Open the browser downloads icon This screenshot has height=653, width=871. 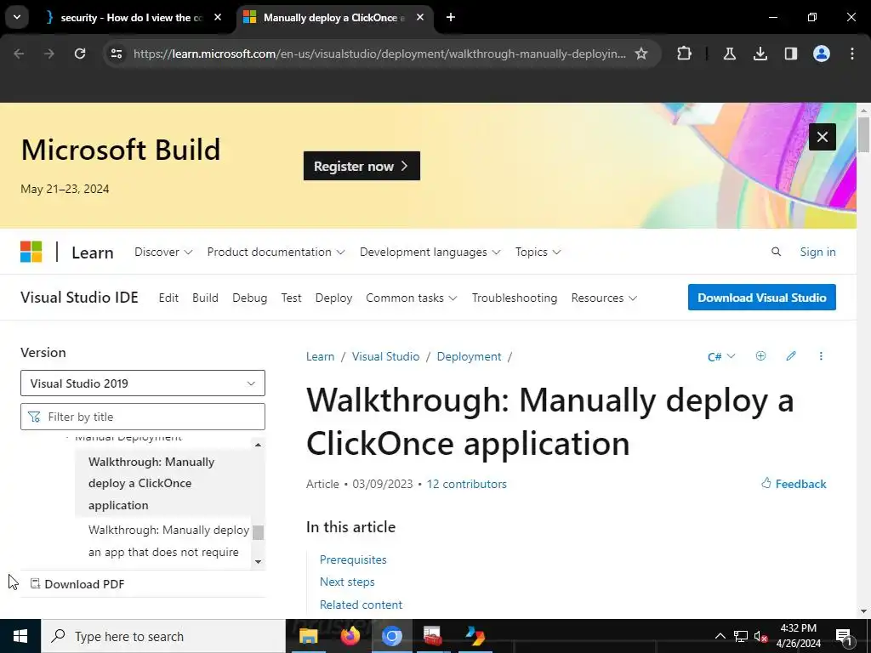pyautogui.click(x=760, y=54)
